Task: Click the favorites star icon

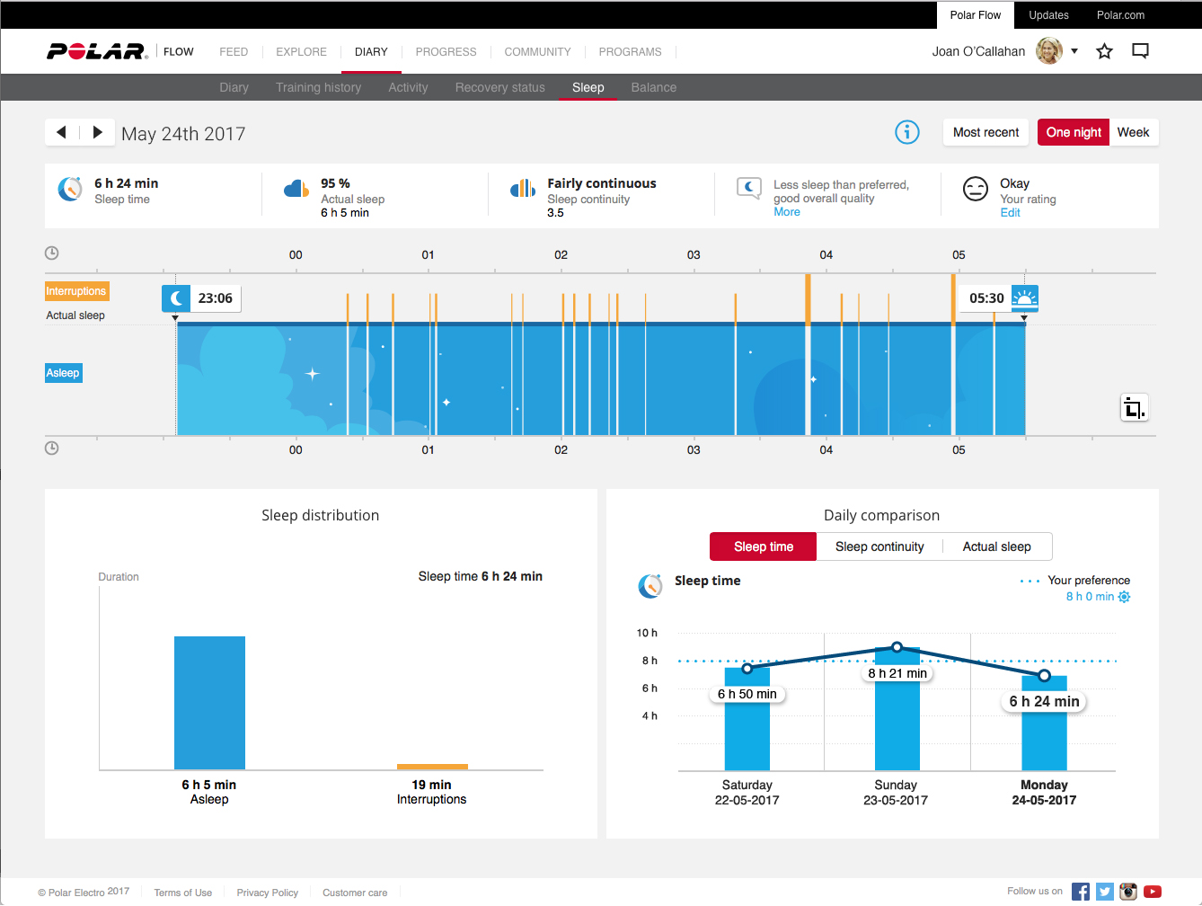Action: point(1104,51)
